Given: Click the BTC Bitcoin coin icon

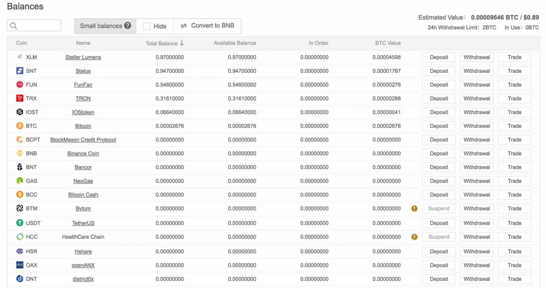Looking at the screenshot, I should click(20, 126).
